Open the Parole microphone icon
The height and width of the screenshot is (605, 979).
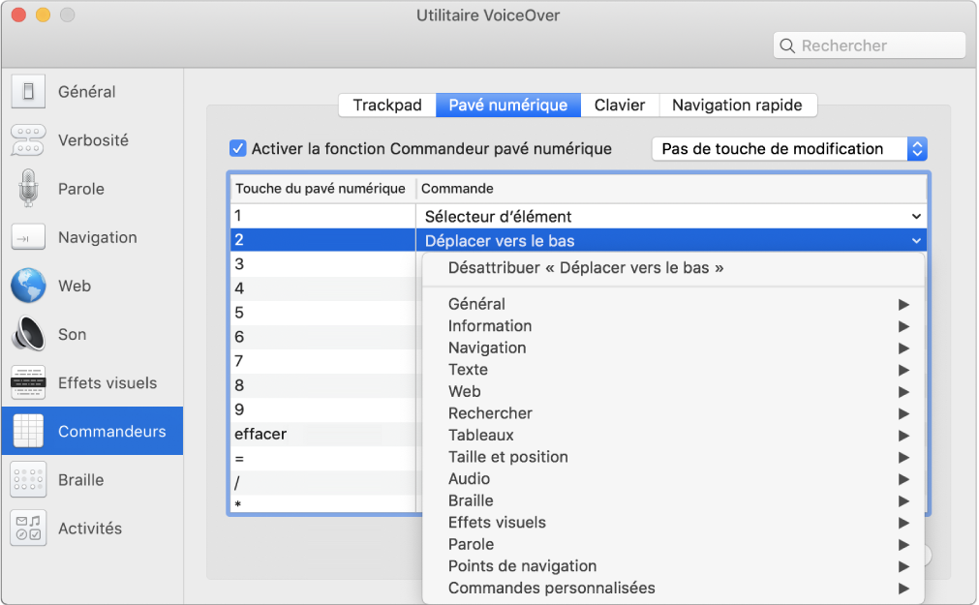[28, 189]
